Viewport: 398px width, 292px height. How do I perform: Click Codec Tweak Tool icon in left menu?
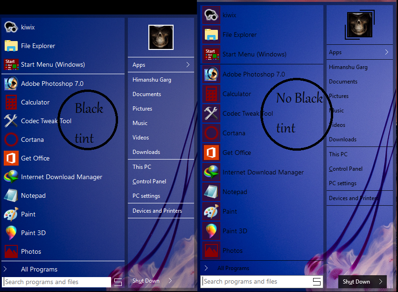tap(11, 121)
